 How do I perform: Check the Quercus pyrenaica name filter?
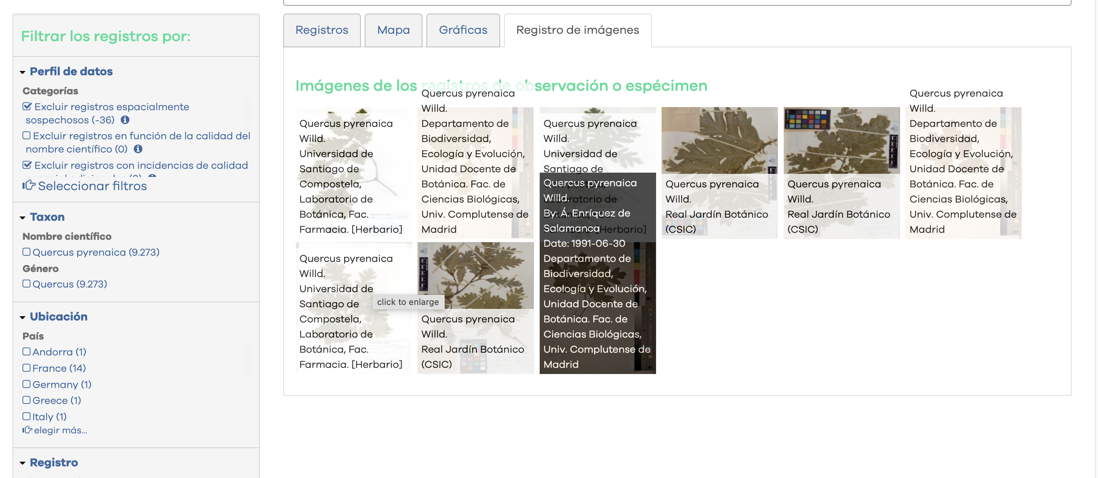tap(26, 252)
